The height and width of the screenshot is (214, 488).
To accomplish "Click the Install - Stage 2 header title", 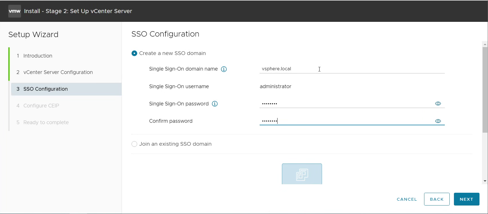I will pos(78,11).
